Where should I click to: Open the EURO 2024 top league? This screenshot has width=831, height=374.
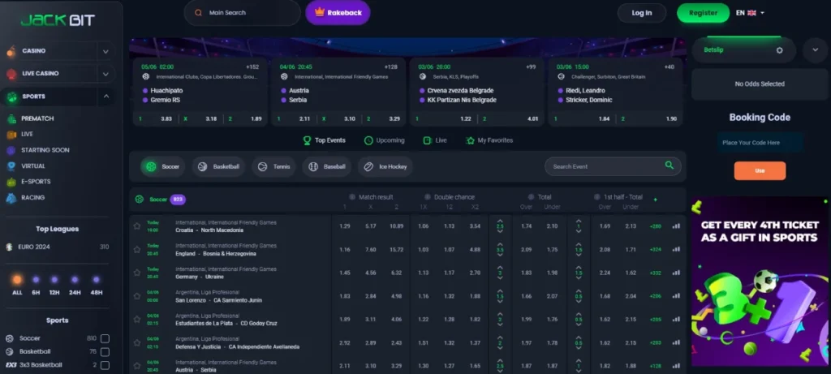tap(58, 247)
